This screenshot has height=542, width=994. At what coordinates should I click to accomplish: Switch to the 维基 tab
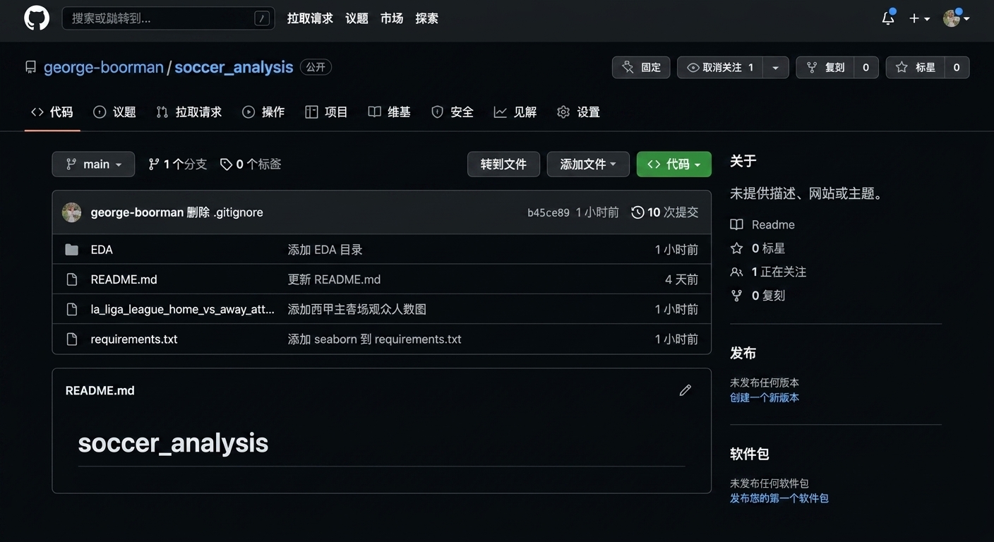(x=390, y=112)
